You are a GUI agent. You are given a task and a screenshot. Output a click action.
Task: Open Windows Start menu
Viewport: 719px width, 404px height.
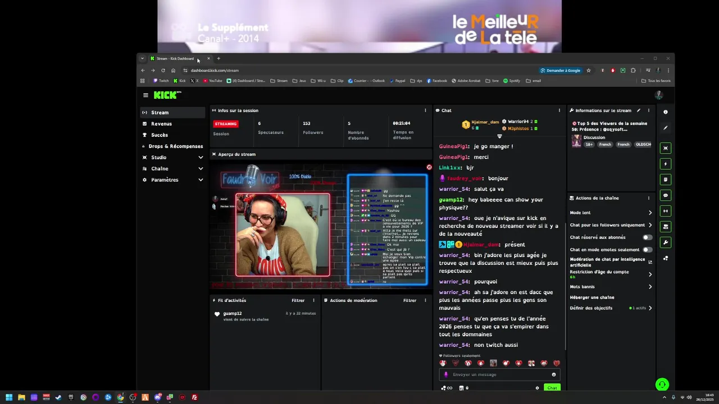[9, 397]
